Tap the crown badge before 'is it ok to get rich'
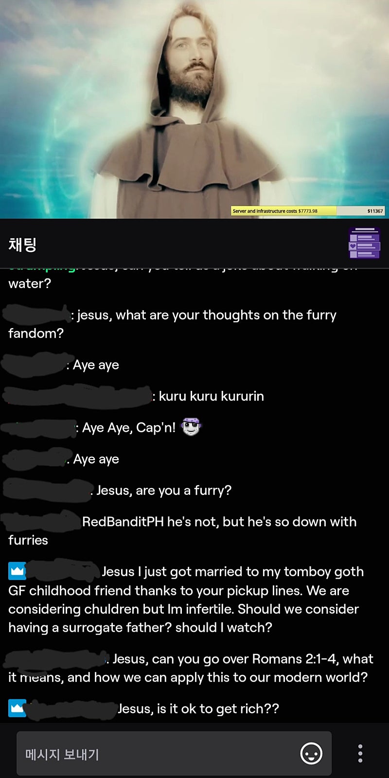The height and width of the screenshot is (778, 389). tap(17, 708)
